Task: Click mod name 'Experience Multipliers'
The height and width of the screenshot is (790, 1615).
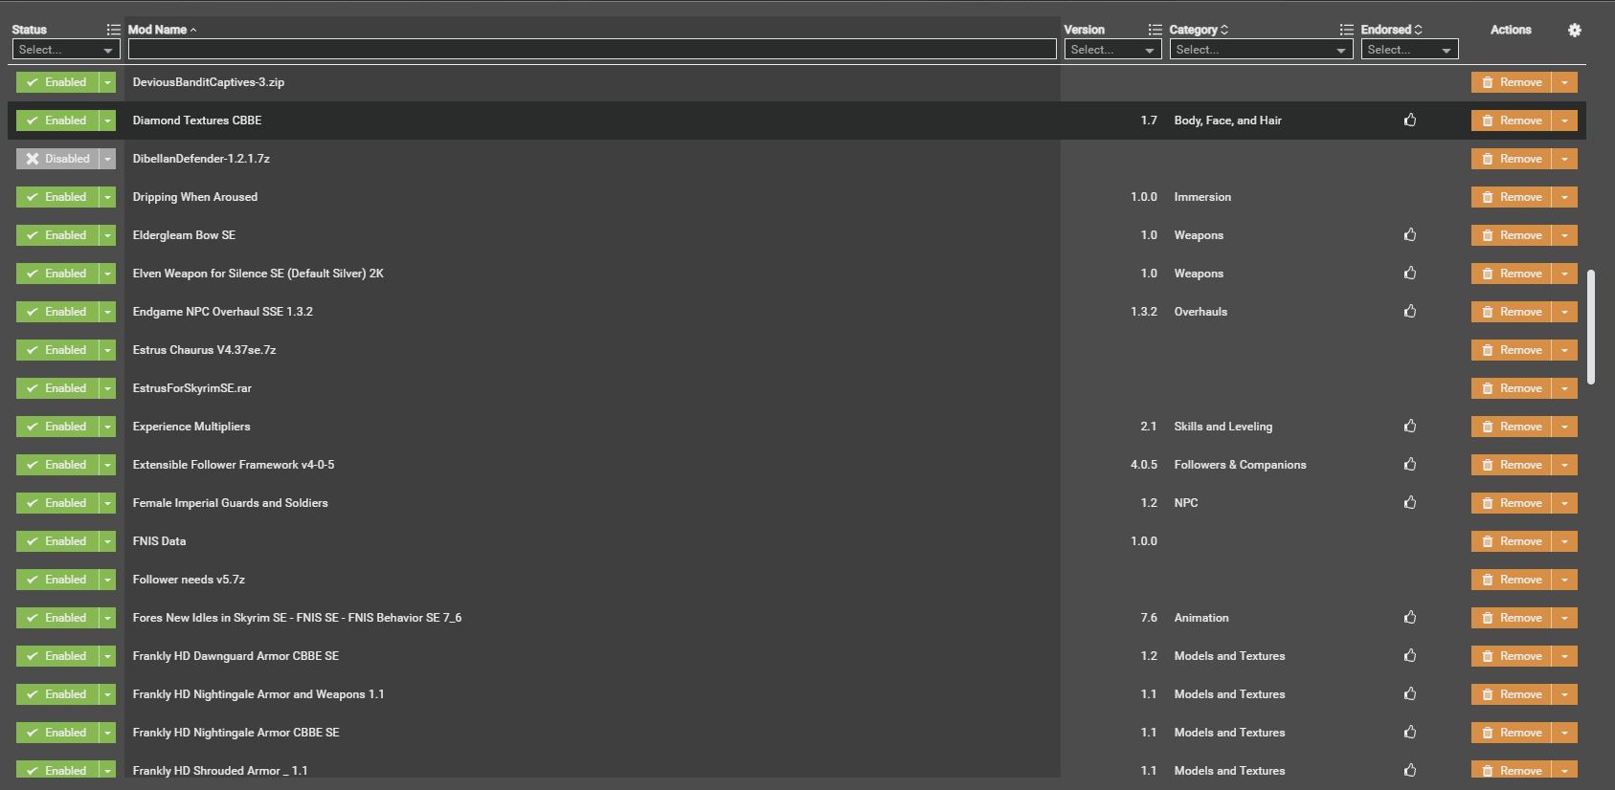Action: (x=191, y=427)
